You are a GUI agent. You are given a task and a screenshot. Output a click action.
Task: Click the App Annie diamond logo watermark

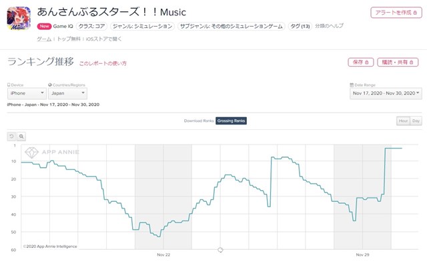pyautogui.click(x=31, y=152)
